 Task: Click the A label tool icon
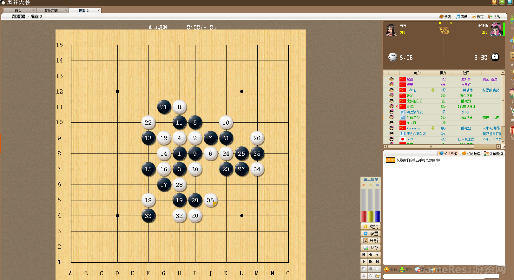pyautogui.click(x=364, y=276)
